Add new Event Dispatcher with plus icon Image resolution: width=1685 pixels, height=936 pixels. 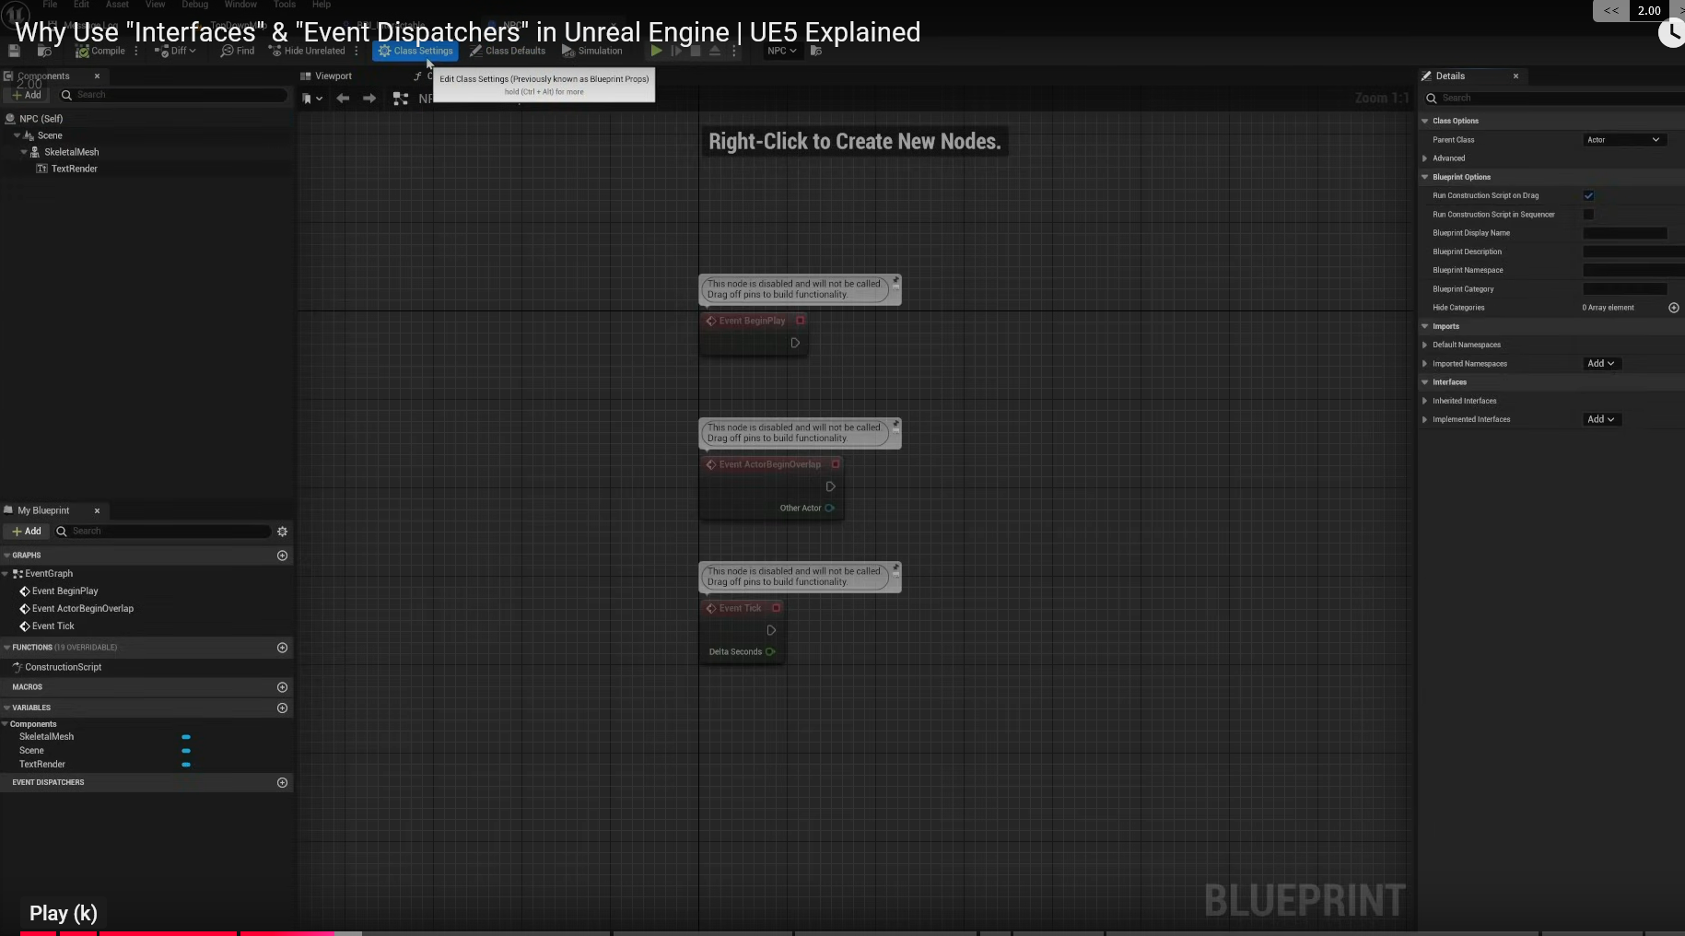(x=283, y=782)
